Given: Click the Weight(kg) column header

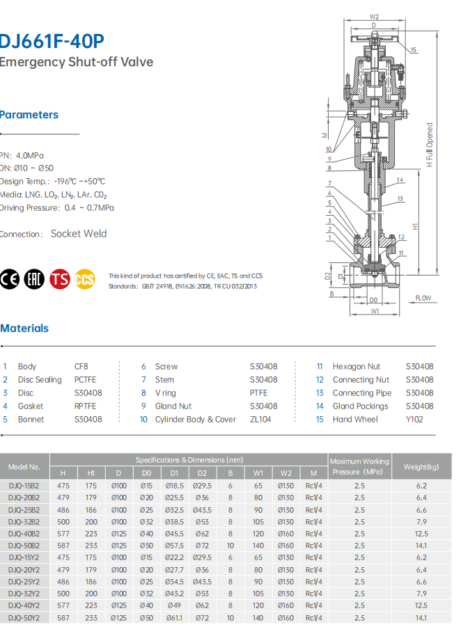Looking at the screenshot, I should 421,466.
